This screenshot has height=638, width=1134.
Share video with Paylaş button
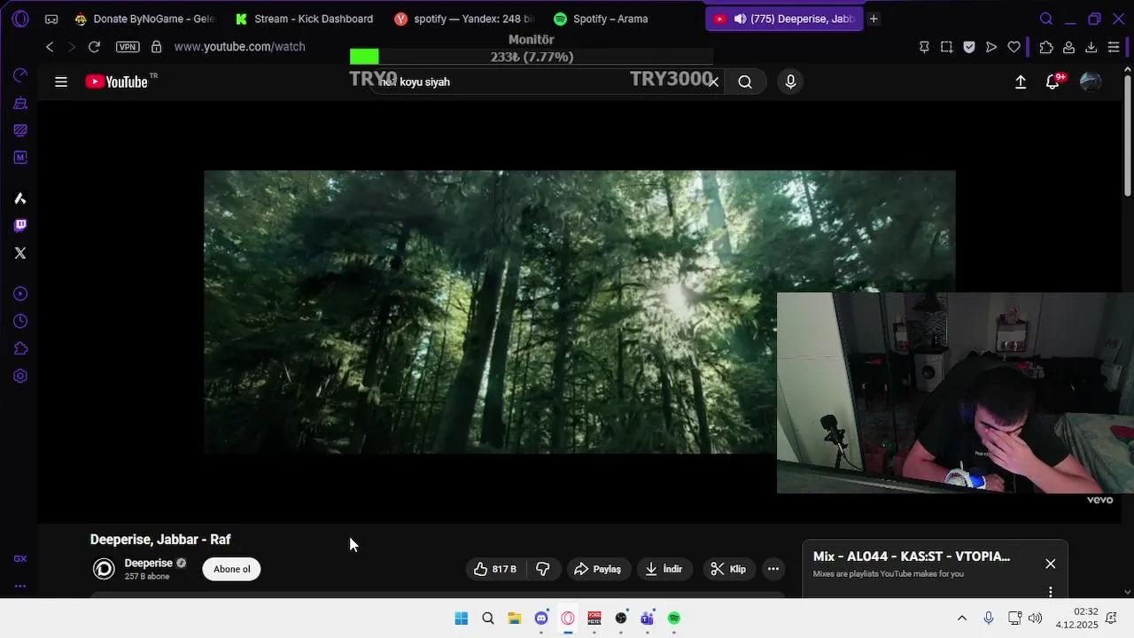click(597, 569)
